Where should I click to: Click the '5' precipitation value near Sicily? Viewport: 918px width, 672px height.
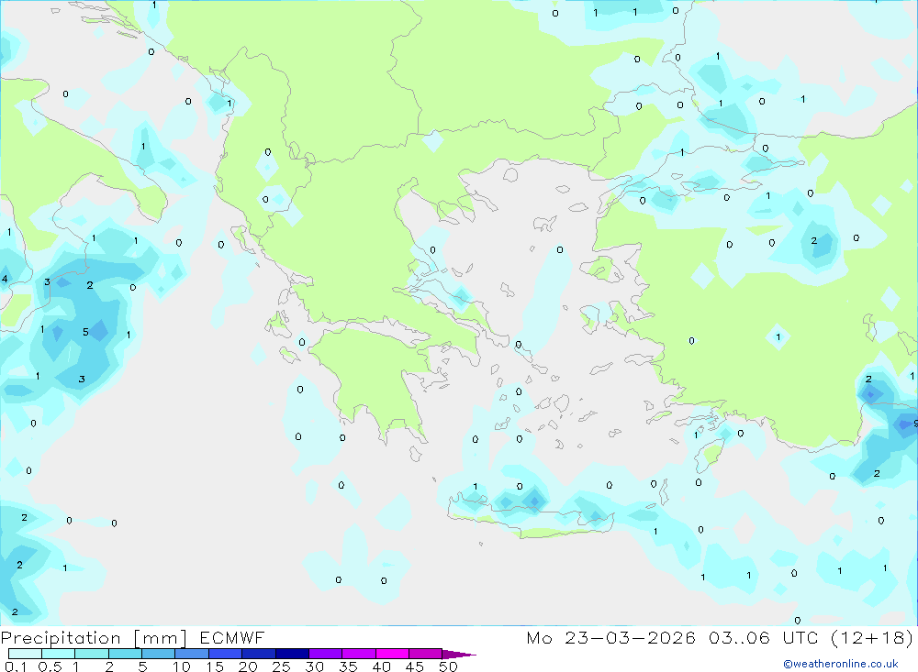85,332
